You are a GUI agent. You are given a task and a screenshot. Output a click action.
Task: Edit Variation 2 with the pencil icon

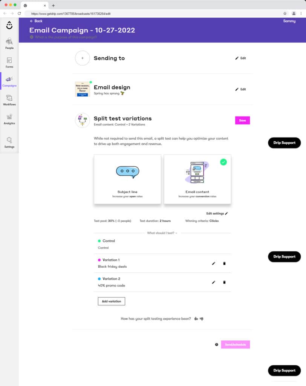214,282
